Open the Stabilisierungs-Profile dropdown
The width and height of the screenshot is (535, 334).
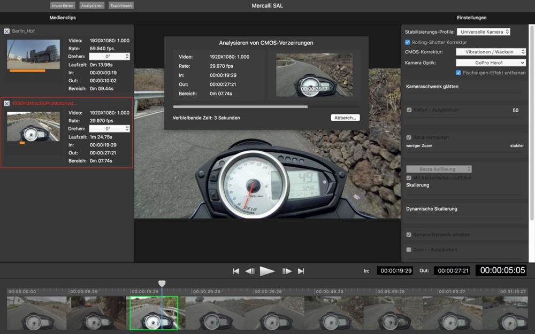coord(483,32)
